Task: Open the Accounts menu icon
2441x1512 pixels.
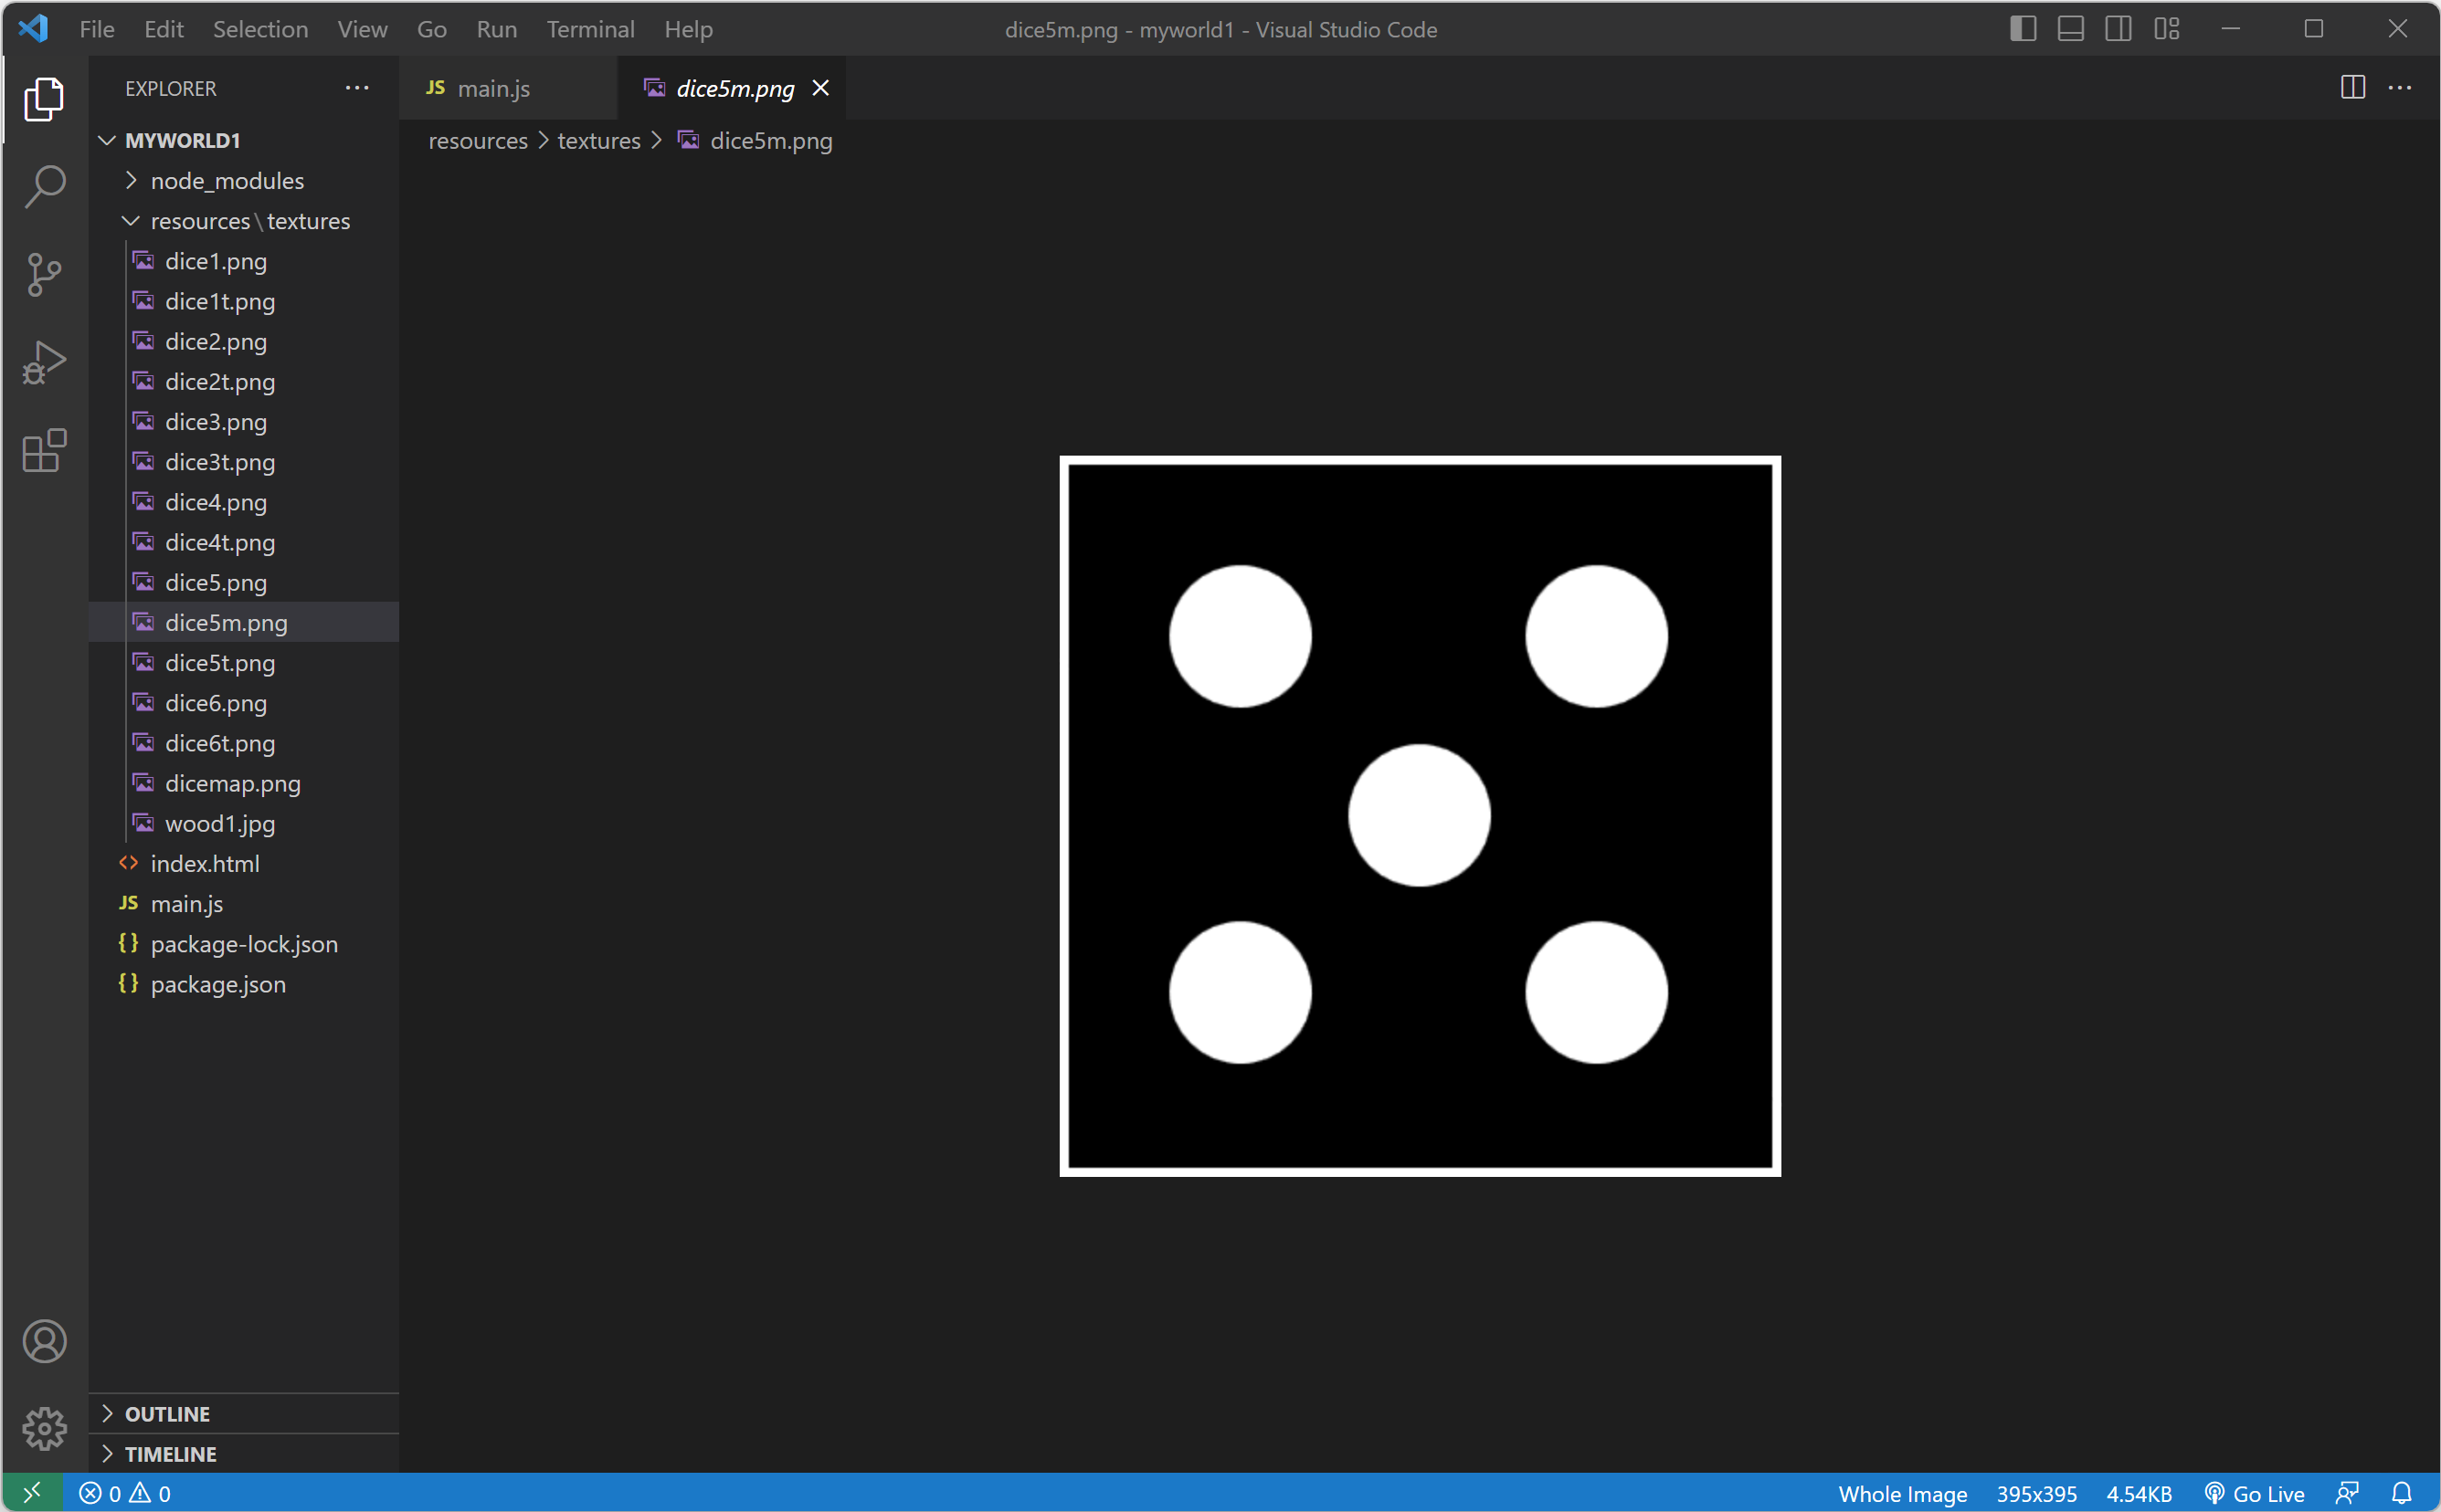Action: (x=45, y=1341)
